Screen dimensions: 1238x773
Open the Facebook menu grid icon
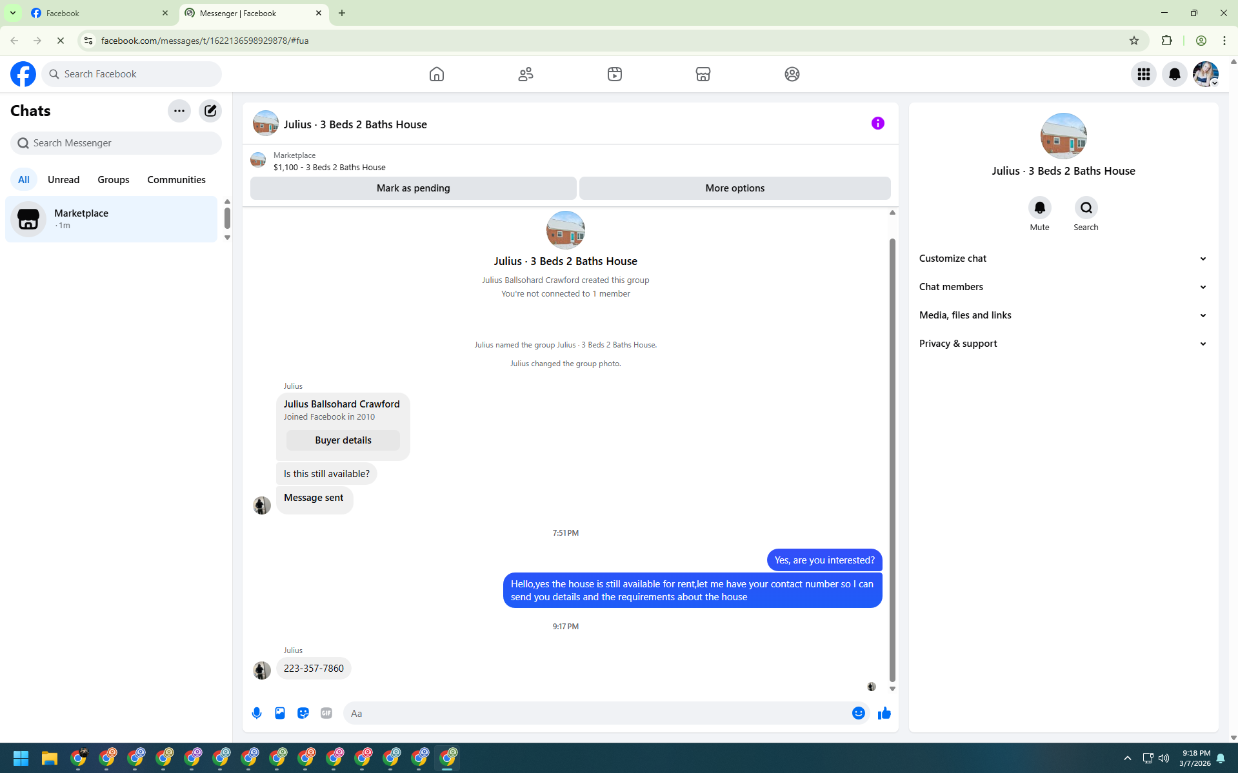1144,74
